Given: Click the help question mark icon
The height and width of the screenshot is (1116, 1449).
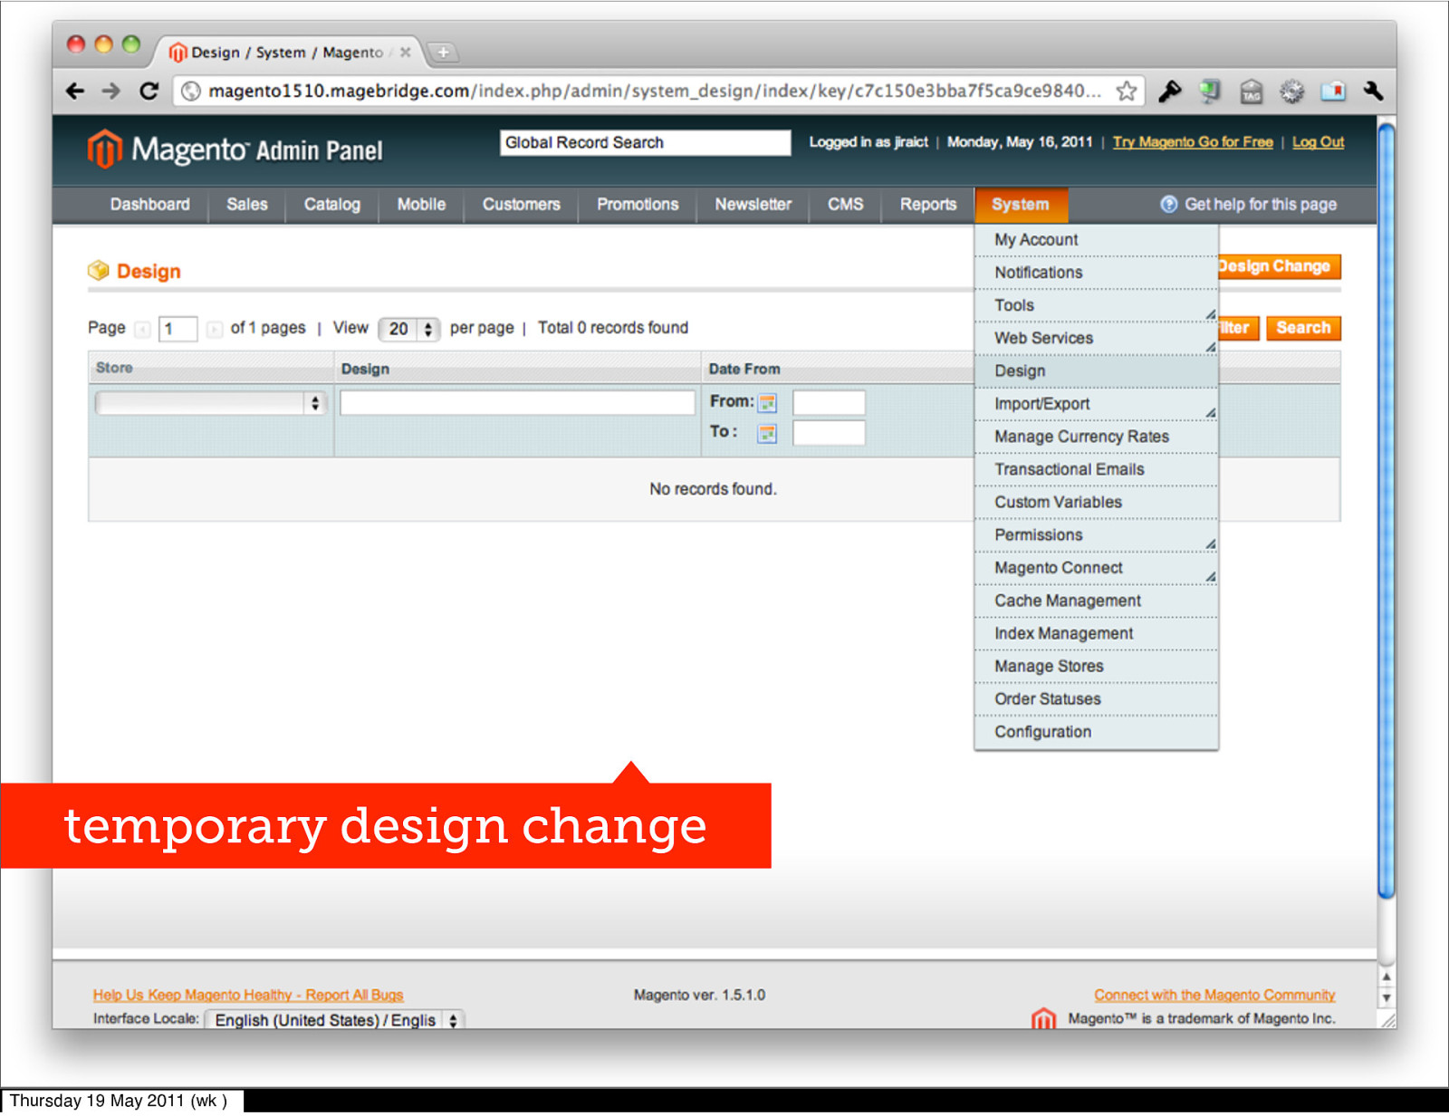Looking at the screenshot, I should point(1168,204).
